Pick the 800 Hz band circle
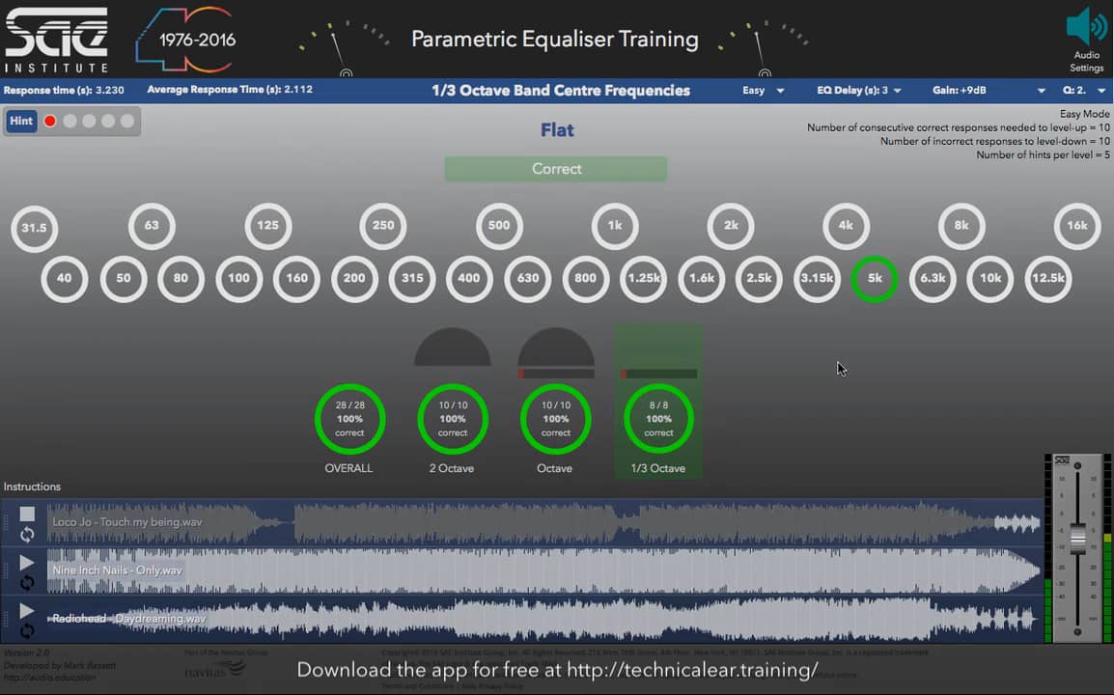Viewport: 1114px width, 695px height. [x=585, y=279]
